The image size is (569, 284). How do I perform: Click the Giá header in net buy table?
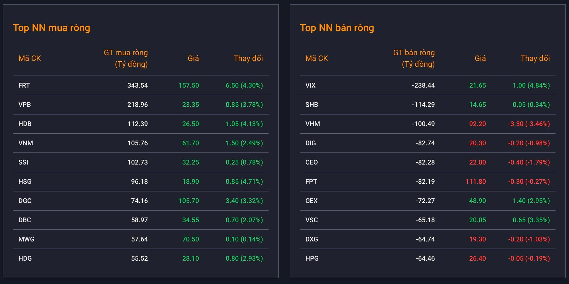pos(193,58)
